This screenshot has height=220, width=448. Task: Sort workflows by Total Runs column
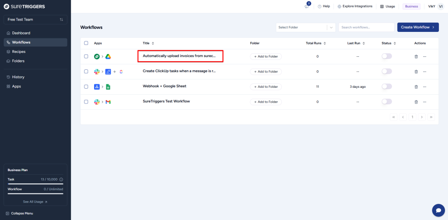(x=315, y=43)
